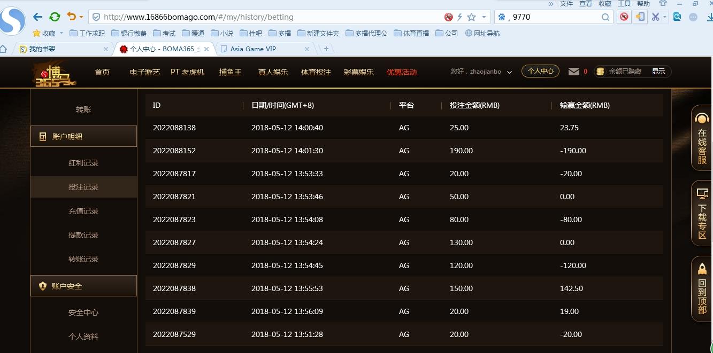Open 提款记录 in sidebar
The width and height of the screenshot is (713, 353).
click(83, 235)
